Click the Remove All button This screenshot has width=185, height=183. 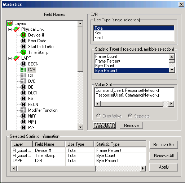(x=164, y=156)
